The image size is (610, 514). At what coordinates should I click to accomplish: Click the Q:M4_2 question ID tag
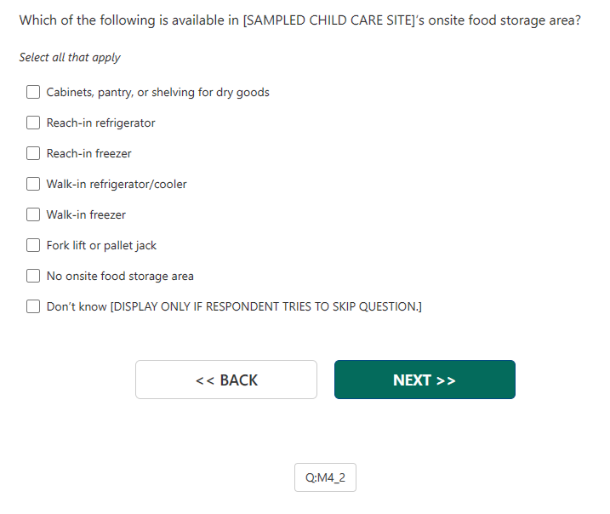coord(325,477)
